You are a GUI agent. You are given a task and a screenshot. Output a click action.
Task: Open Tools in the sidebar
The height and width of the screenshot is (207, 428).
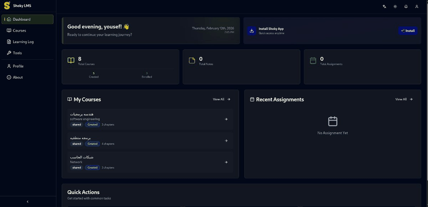(x=27, y=53)
